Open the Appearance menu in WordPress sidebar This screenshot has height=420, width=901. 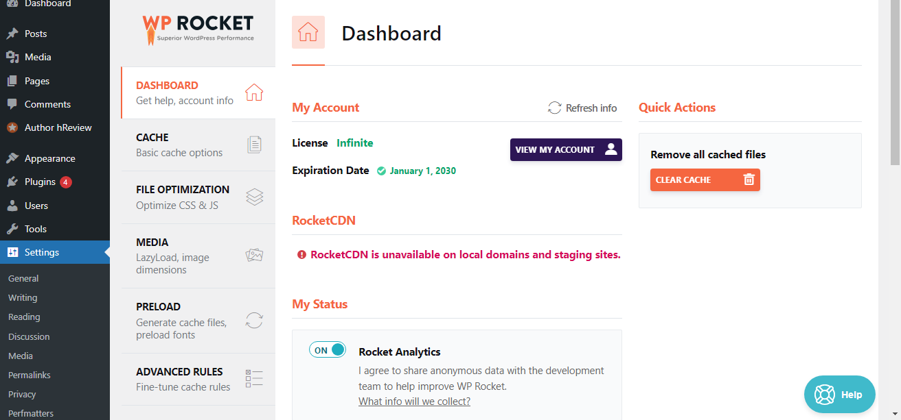click(49, 158)
